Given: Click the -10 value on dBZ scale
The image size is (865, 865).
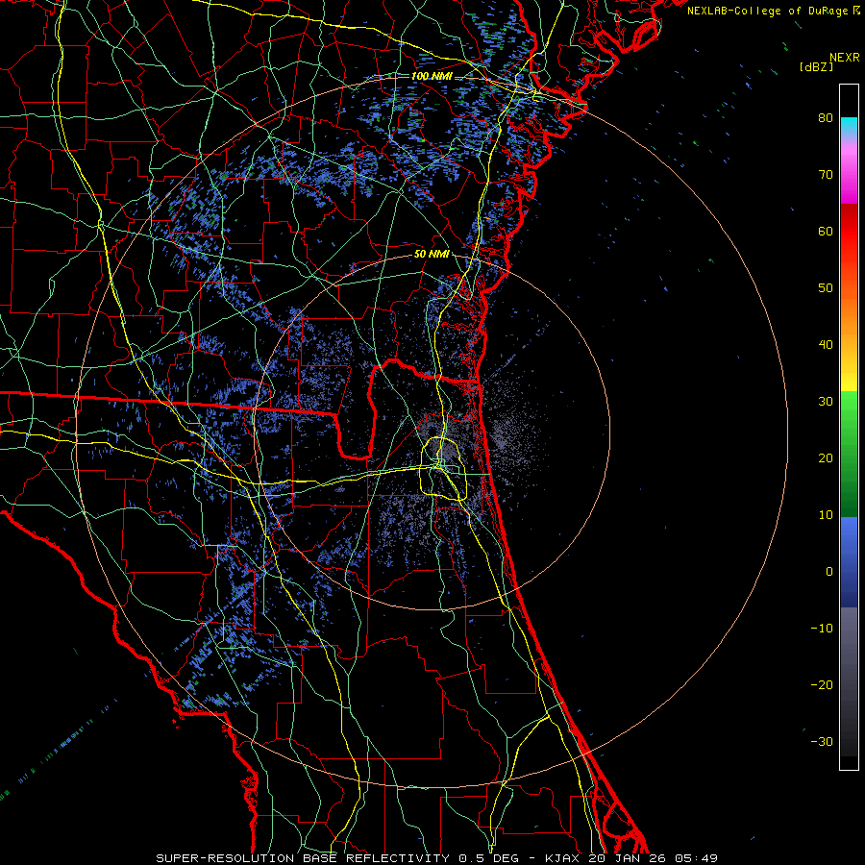Looking at the screenshot, I should pyautogui.click(x=822, y=629).
